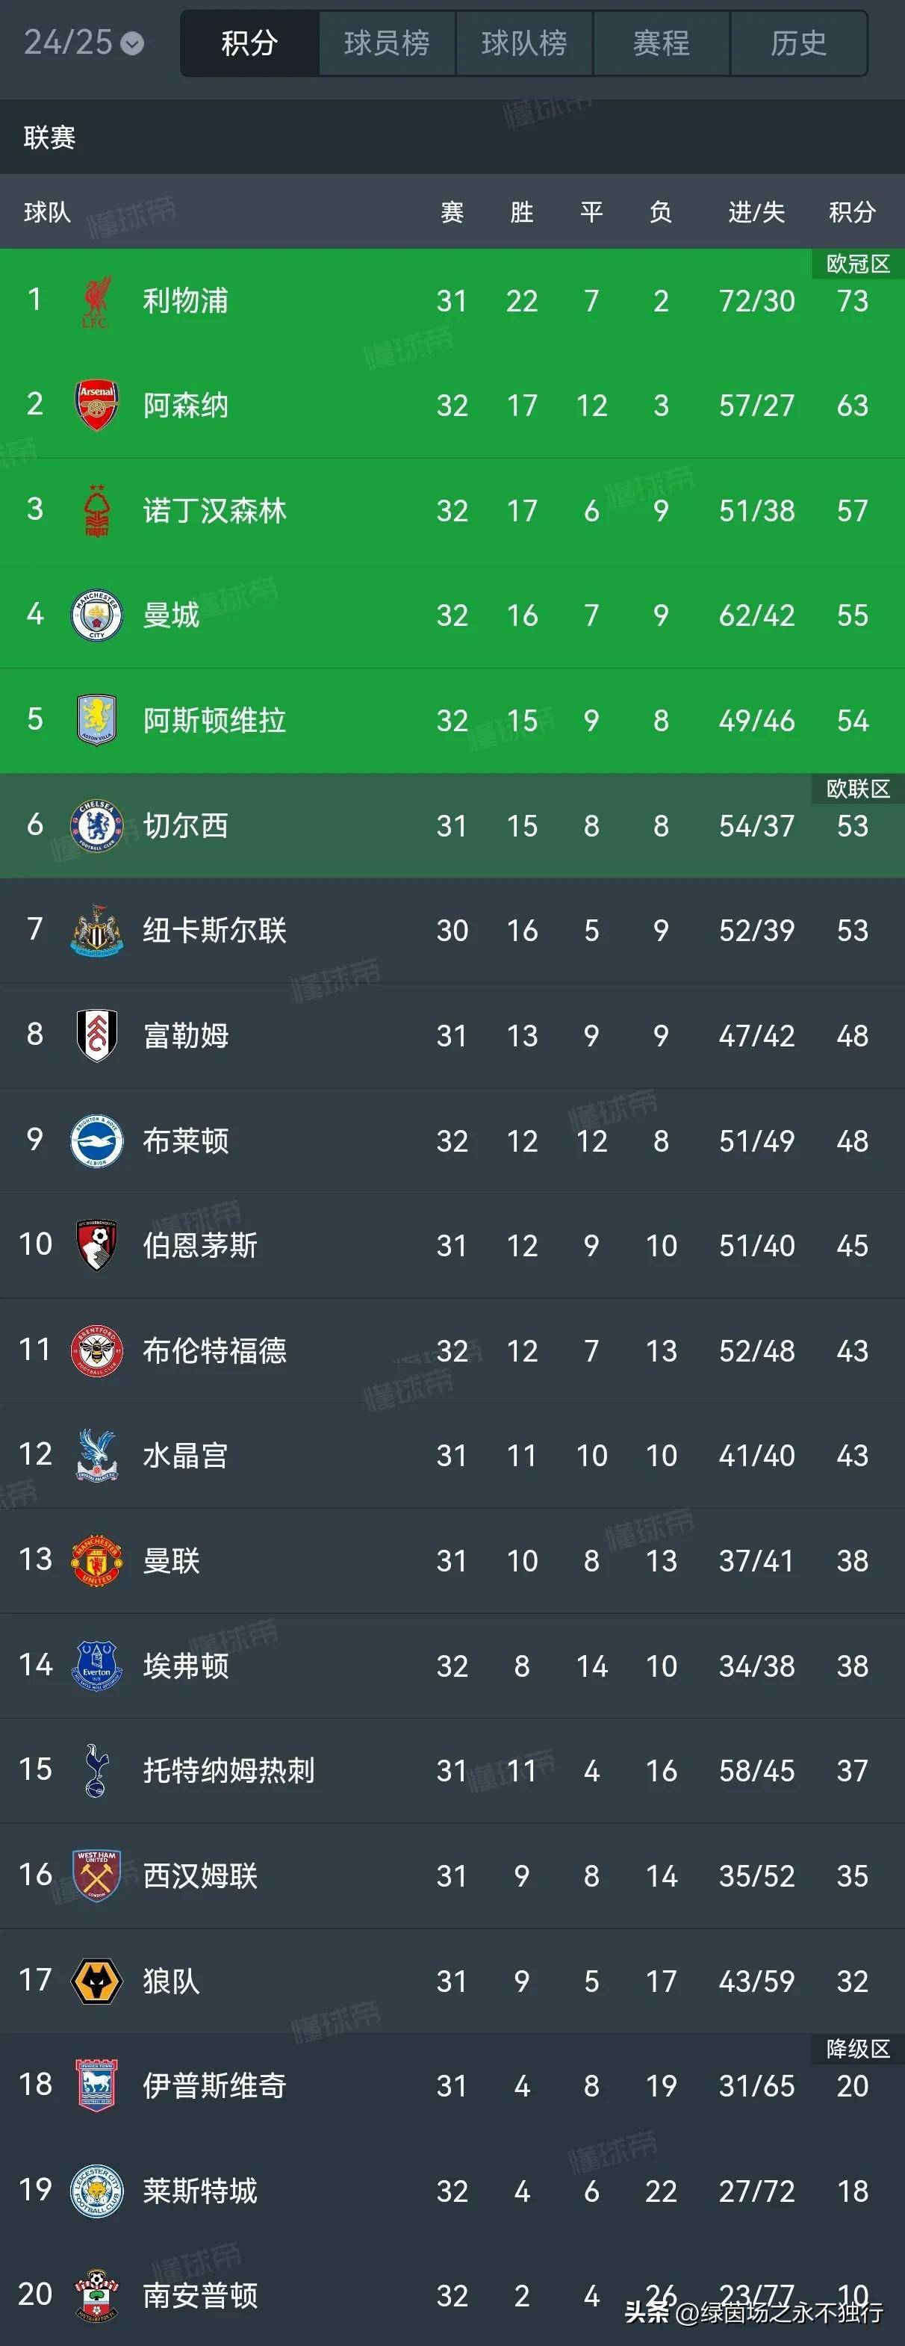Select 阿斯顿维拉 in the standings
The width and height of the screenshot is (905, 2346).
216,720
